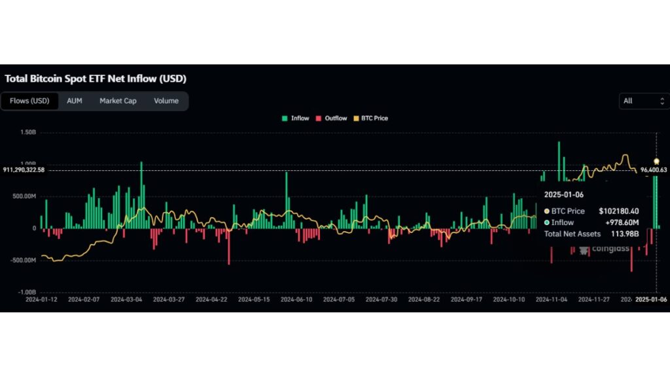
Task: Click the up-down arrows on the All selector
Action: pyautogui.click(x=661, y=101)
